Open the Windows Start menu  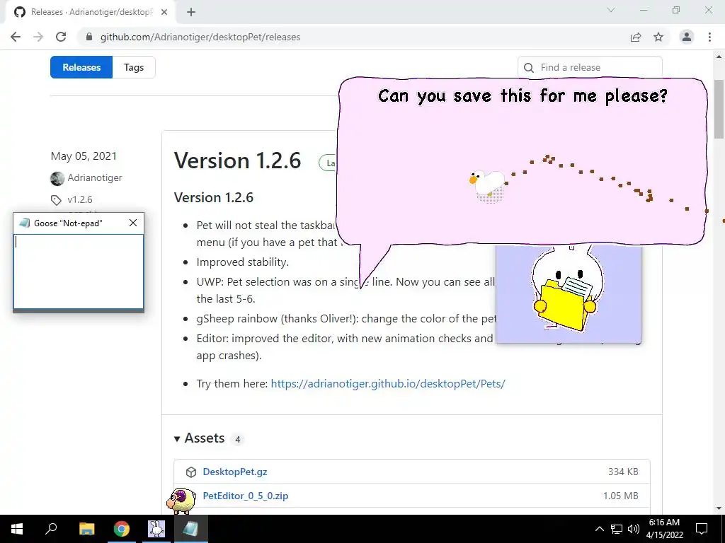(17, 529)
